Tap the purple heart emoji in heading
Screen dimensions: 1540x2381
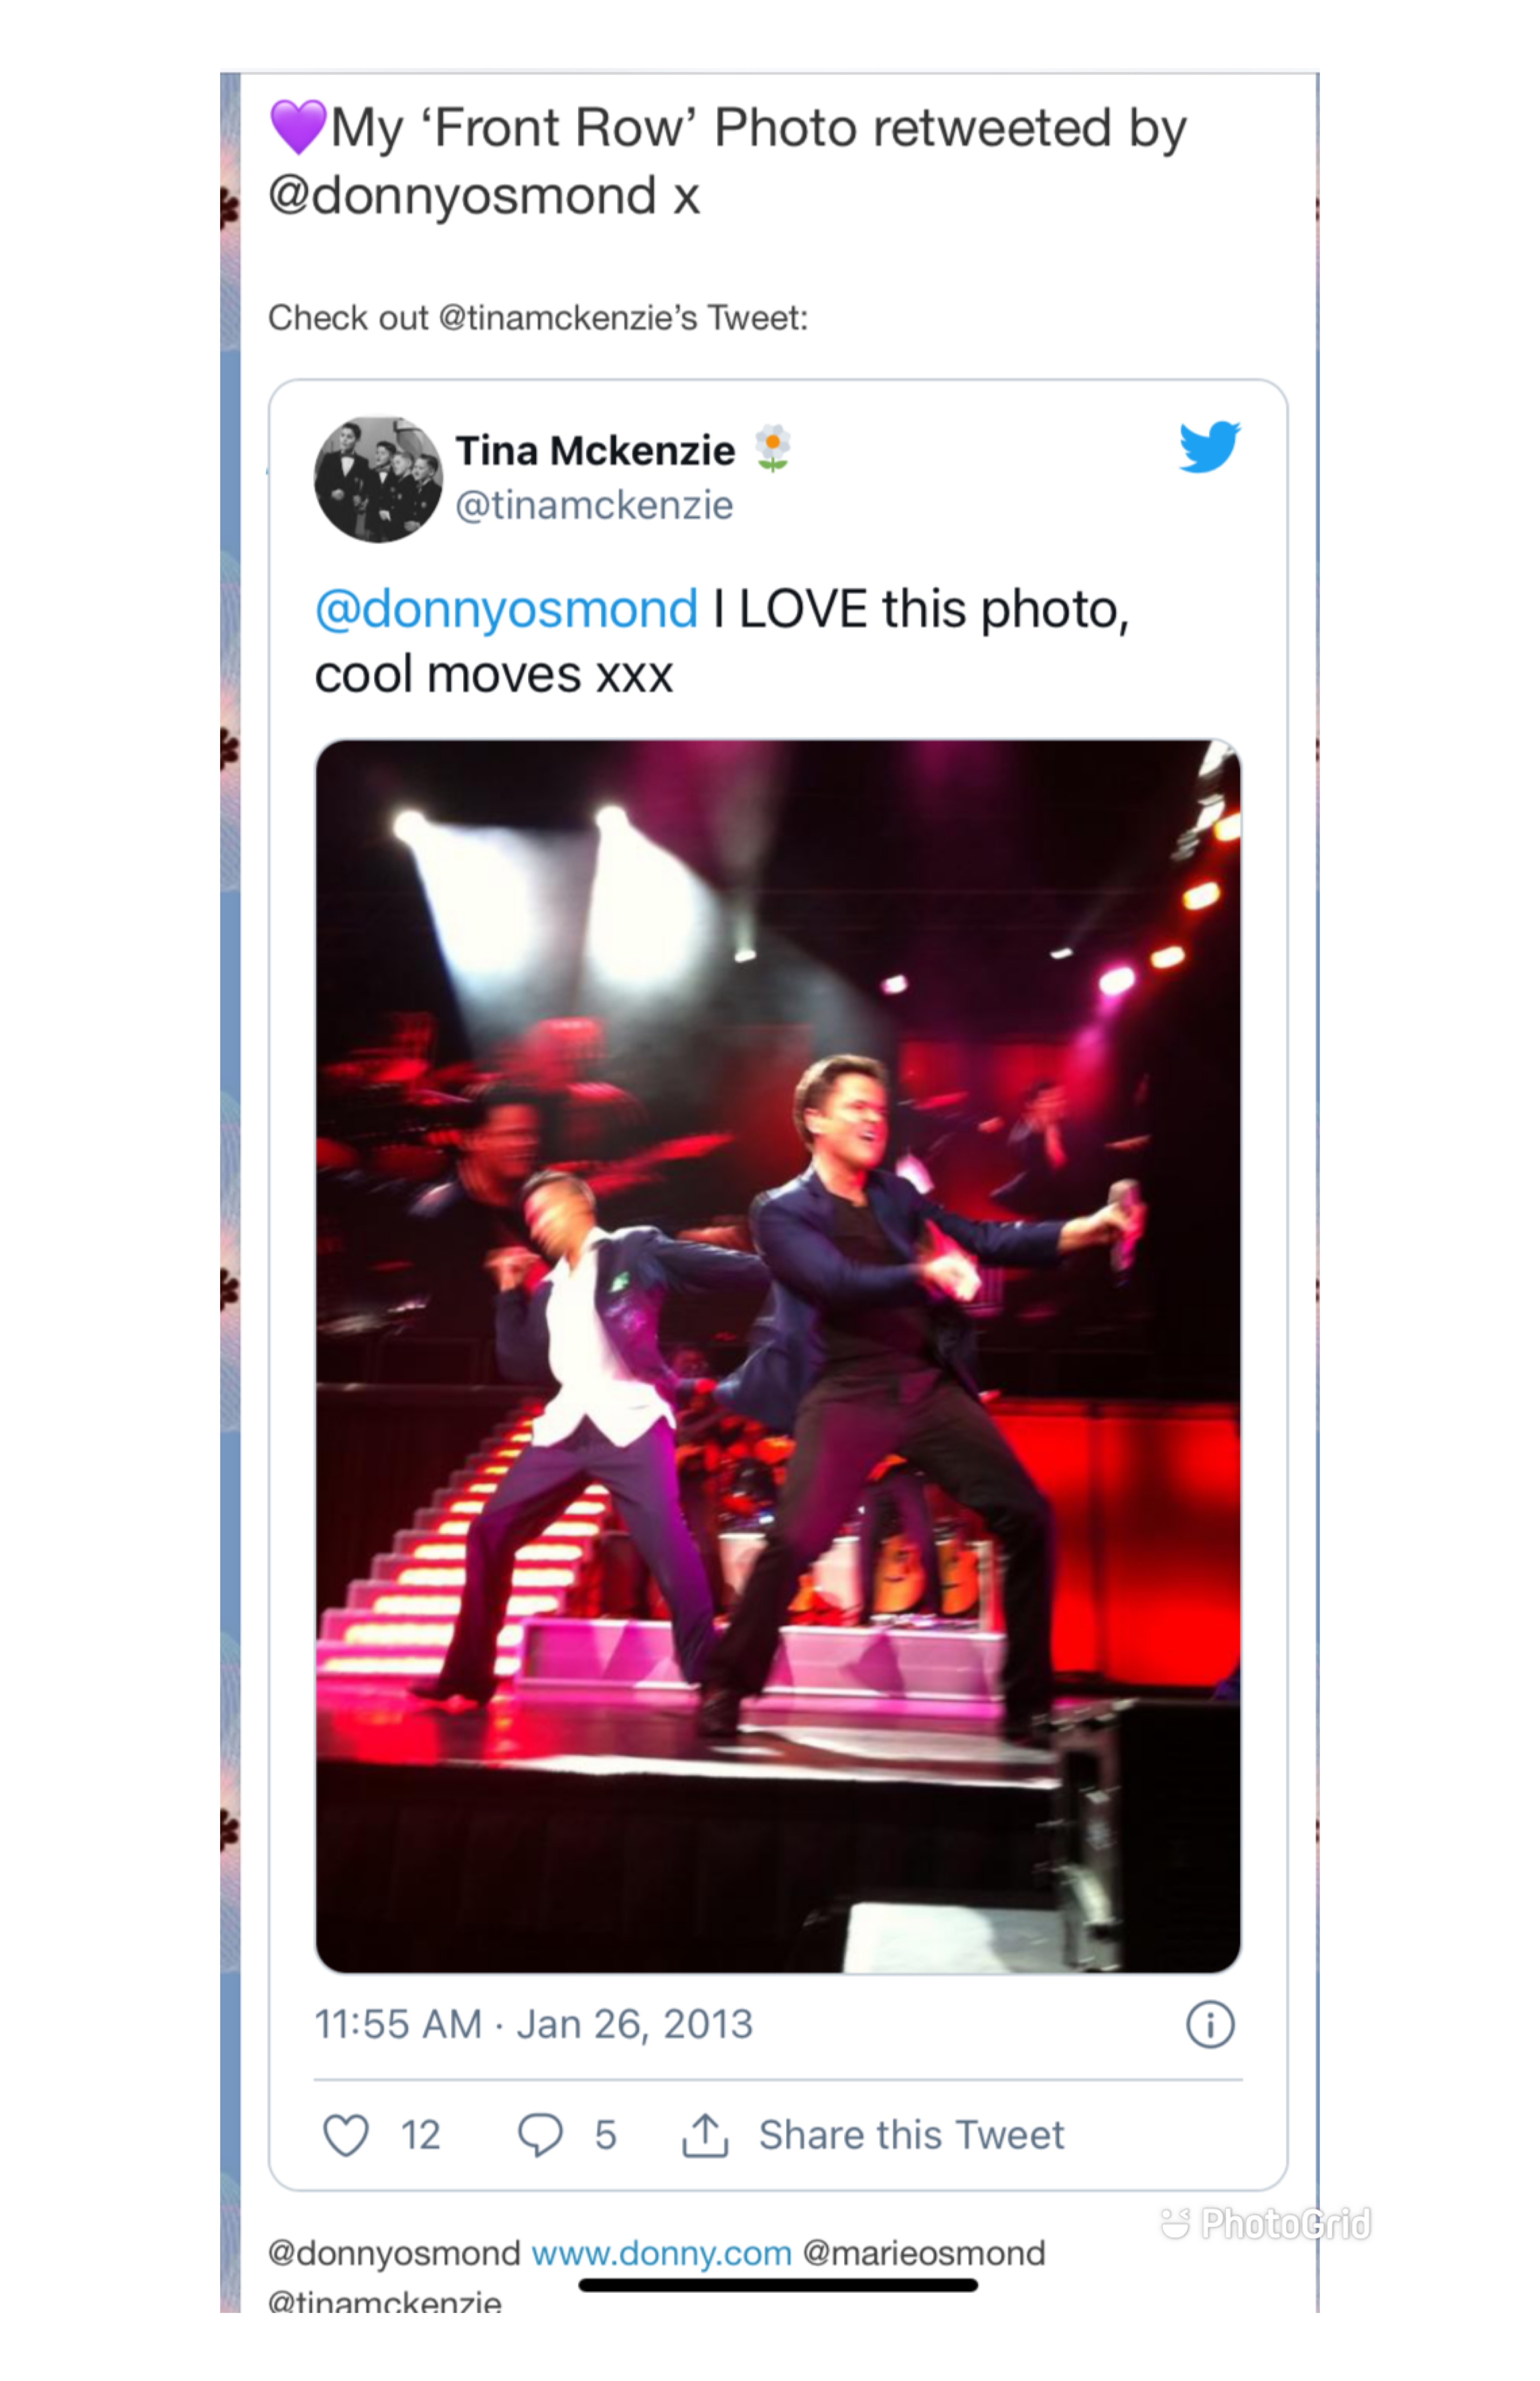(298, 128)
